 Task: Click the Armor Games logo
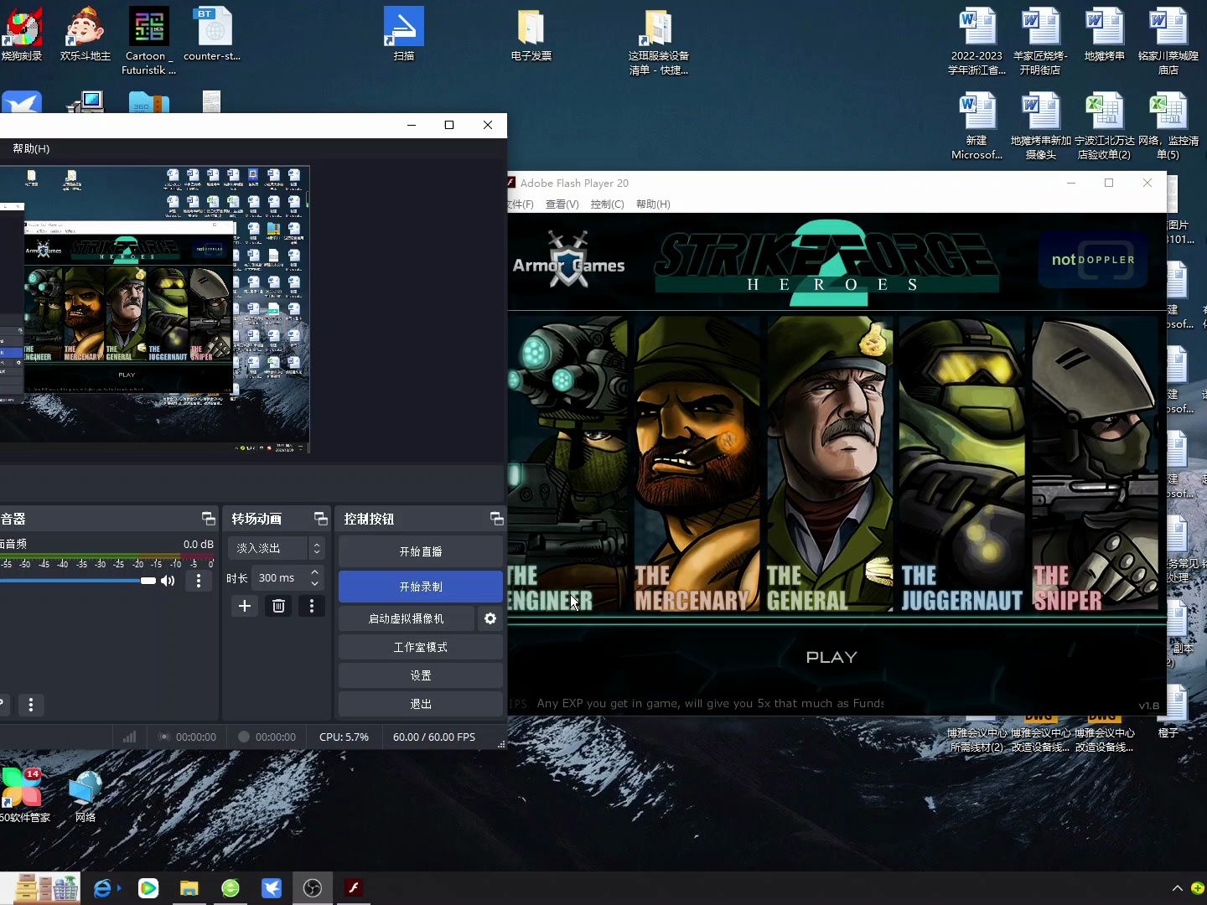pos(569,261)
